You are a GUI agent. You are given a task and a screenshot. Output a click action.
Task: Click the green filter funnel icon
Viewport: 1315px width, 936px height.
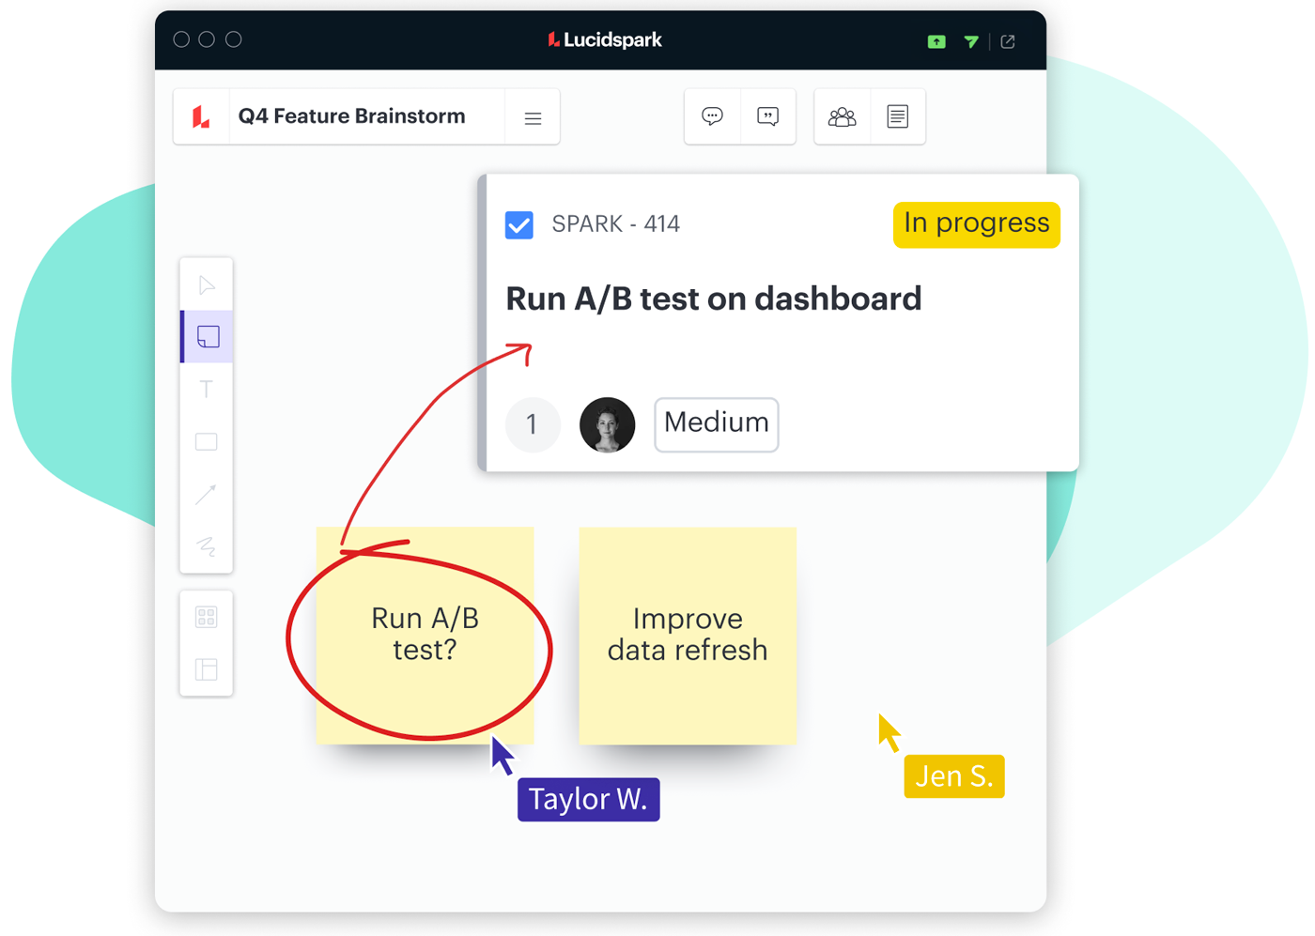coord(971,41)
